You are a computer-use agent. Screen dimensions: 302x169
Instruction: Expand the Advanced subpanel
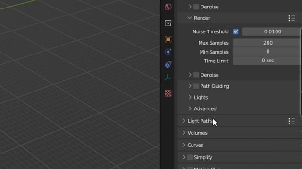click(x=190, y=108)
